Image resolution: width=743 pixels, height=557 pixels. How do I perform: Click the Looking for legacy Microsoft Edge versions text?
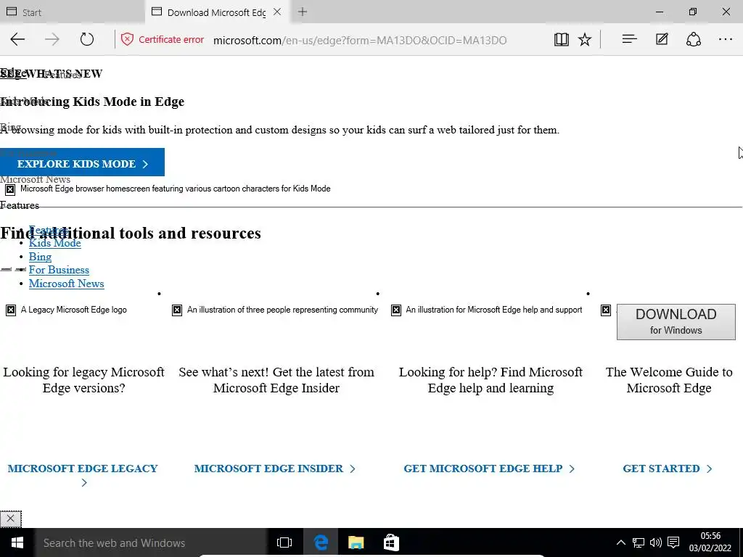[84, 380]
